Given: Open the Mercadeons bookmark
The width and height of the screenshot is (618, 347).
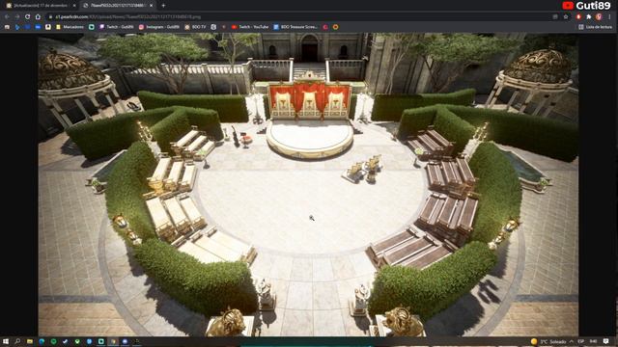Looking at the screenshot, I should coord(70,27).
